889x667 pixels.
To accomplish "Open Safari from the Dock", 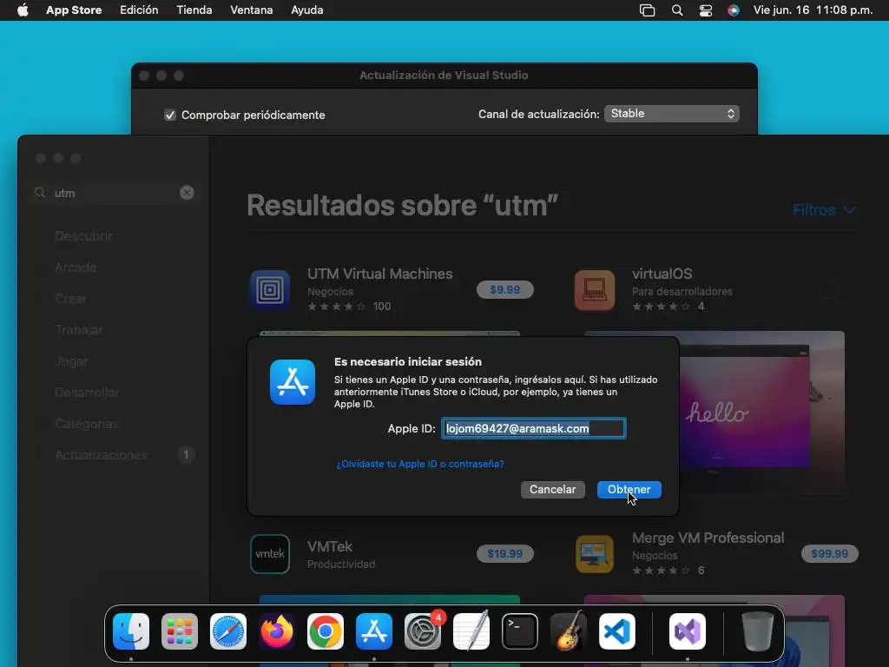I will (x=228, y=631).
